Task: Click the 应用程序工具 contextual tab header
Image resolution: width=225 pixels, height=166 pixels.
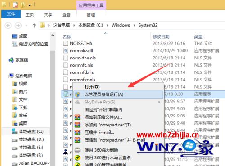Action: (x=91, y=5)
